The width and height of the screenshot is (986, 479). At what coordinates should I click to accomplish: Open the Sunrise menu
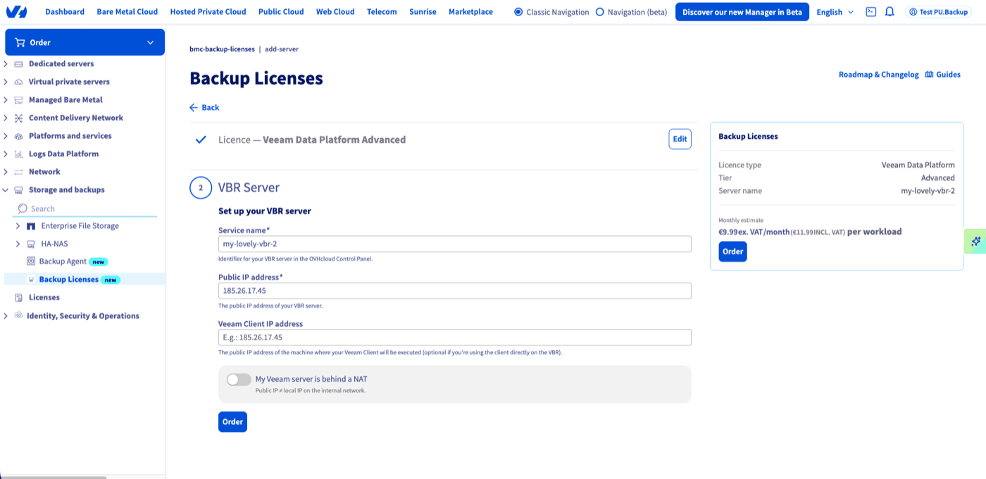click(423, 12)
